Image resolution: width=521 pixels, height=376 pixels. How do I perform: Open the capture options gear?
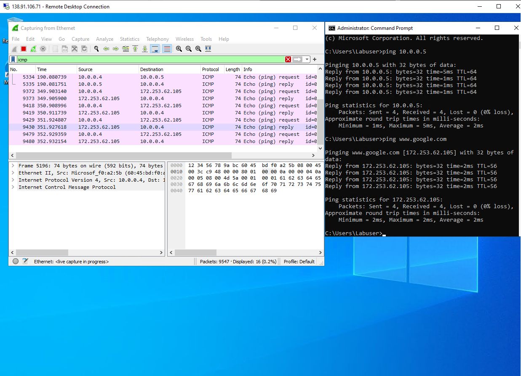click(43, 48)
